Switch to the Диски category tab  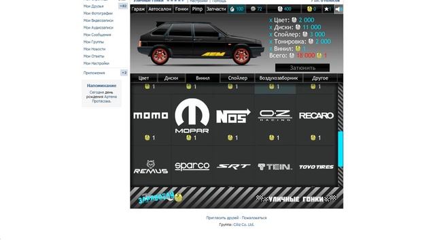click(x=171, y=78)
